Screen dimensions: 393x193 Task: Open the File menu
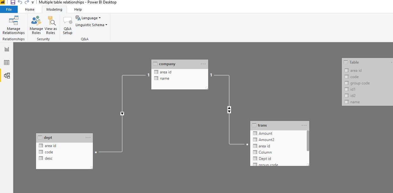9,9
